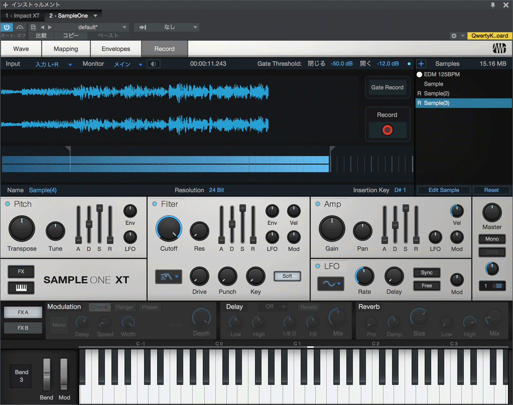Click the plus icon beside インストゥルメント
Screen dimensions: 513x405
pyautogui.click(x=5, y=5)
